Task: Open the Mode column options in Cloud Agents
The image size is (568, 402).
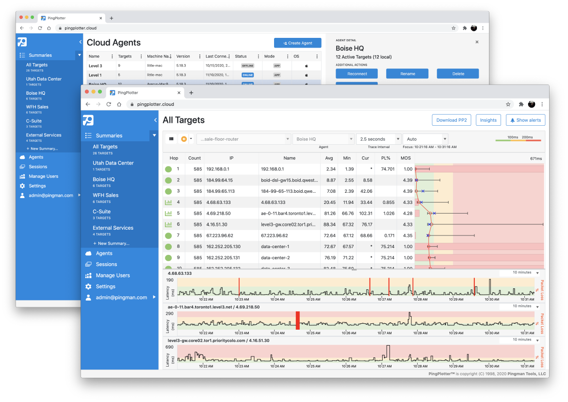Action: (x=288, y=56)
